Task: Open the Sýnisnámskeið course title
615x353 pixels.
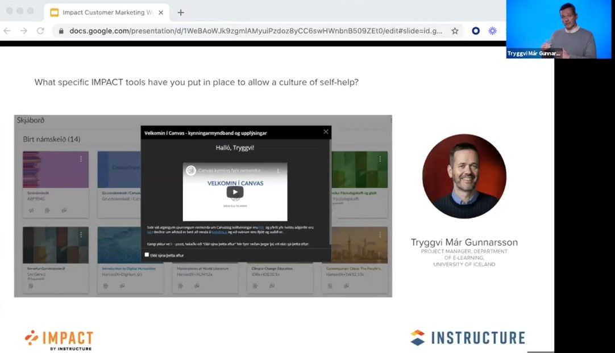Action: click(x=38, y=193)
